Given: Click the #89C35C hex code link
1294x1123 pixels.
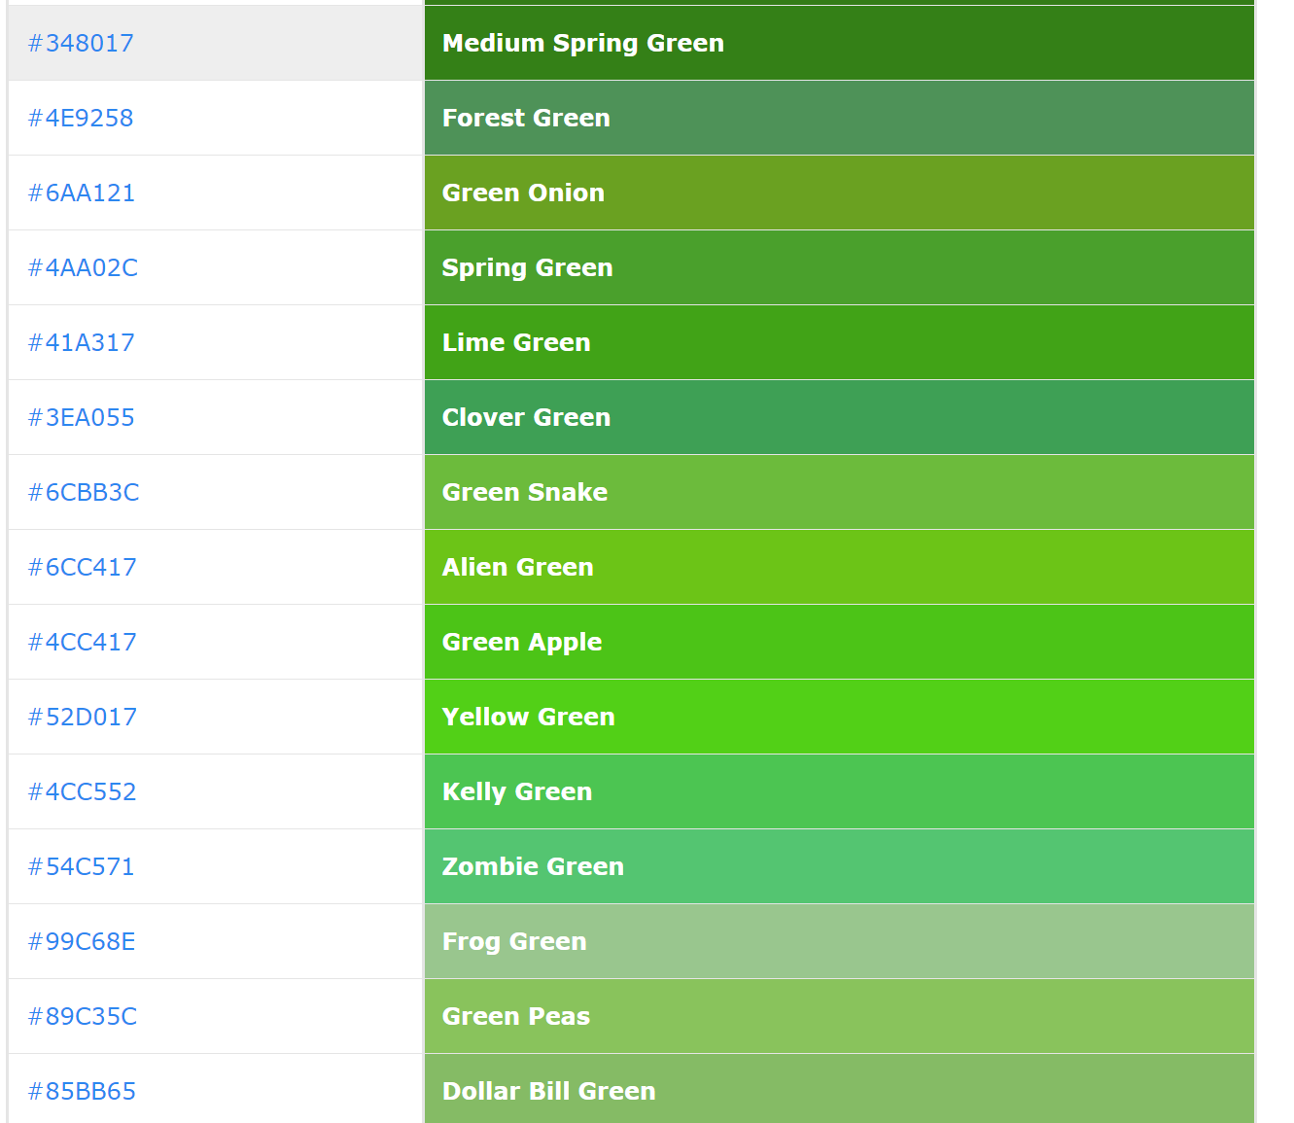Looking at the screenshot, I should [82, 1016].
